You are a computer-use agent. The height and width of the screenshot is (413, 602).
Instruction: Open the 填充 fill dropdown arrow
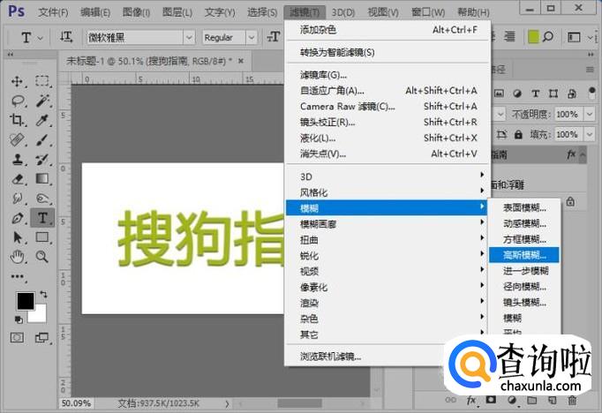coord(589,134)
